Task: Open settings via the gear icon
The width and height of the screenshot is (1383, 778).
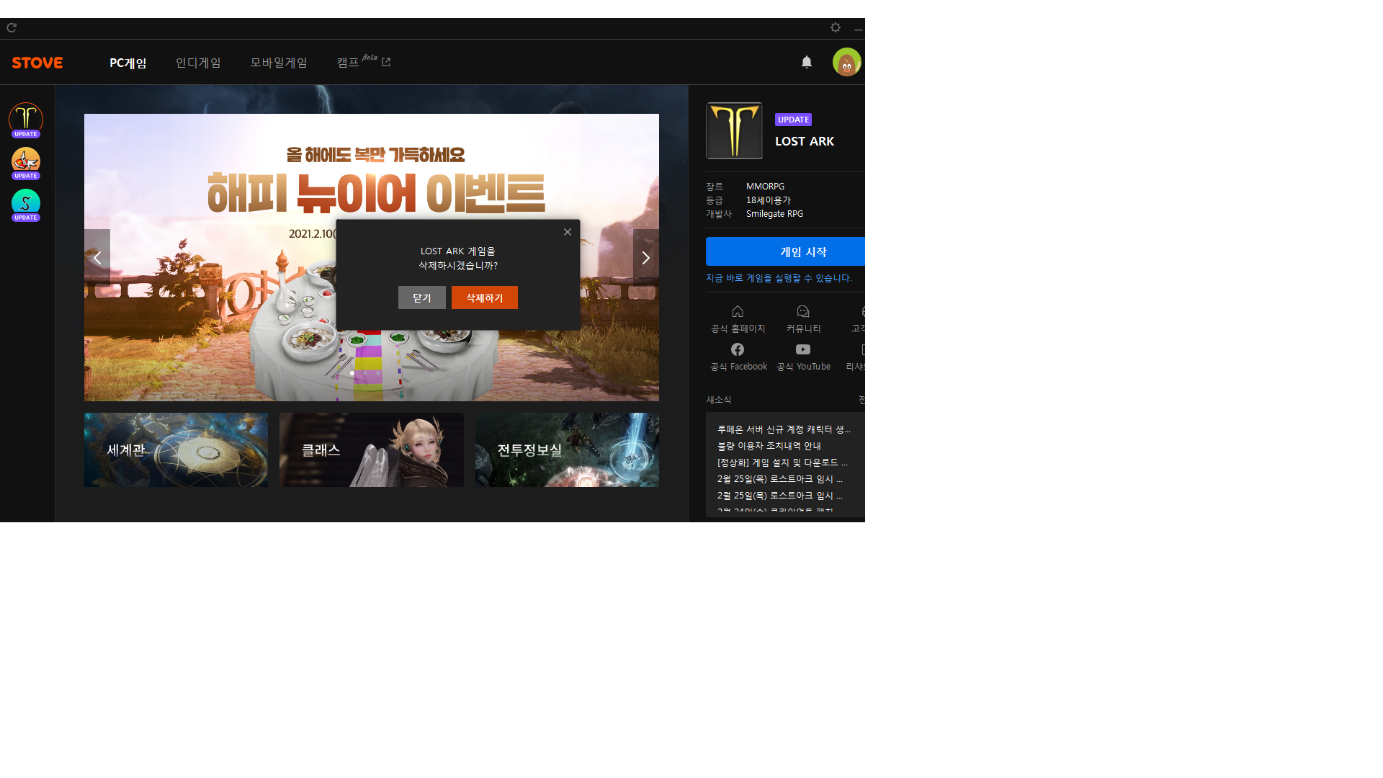Action: [x=836, y=27]
